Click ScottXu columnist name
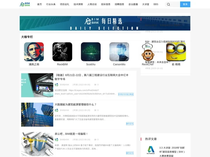Screen dimensions: 210x157 pos(91,64)
